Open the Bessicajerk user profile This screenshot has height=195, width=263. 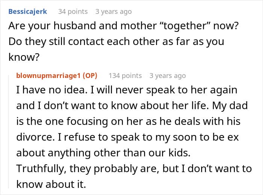pos(28,12)
